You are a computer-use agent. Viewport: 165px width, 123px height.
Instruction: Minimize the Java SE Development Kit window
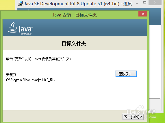coord(137,3)
